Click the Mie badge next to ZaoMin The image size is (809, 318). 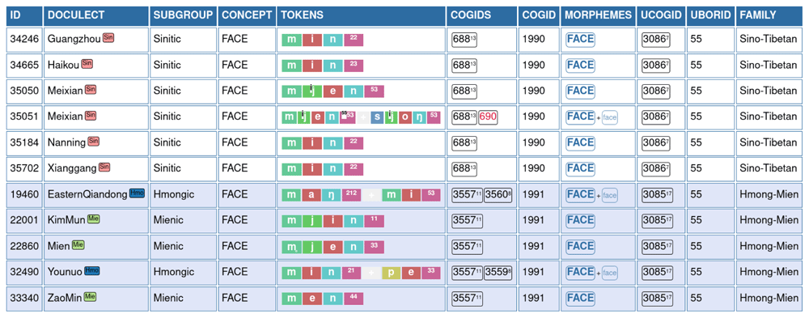pos(91,296)
